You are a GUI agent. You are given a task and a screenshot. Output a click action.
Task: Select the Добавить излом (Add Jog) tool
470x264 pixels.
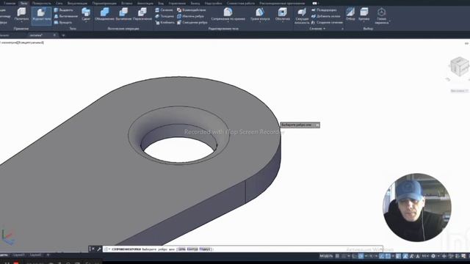[x=326, y=16]
